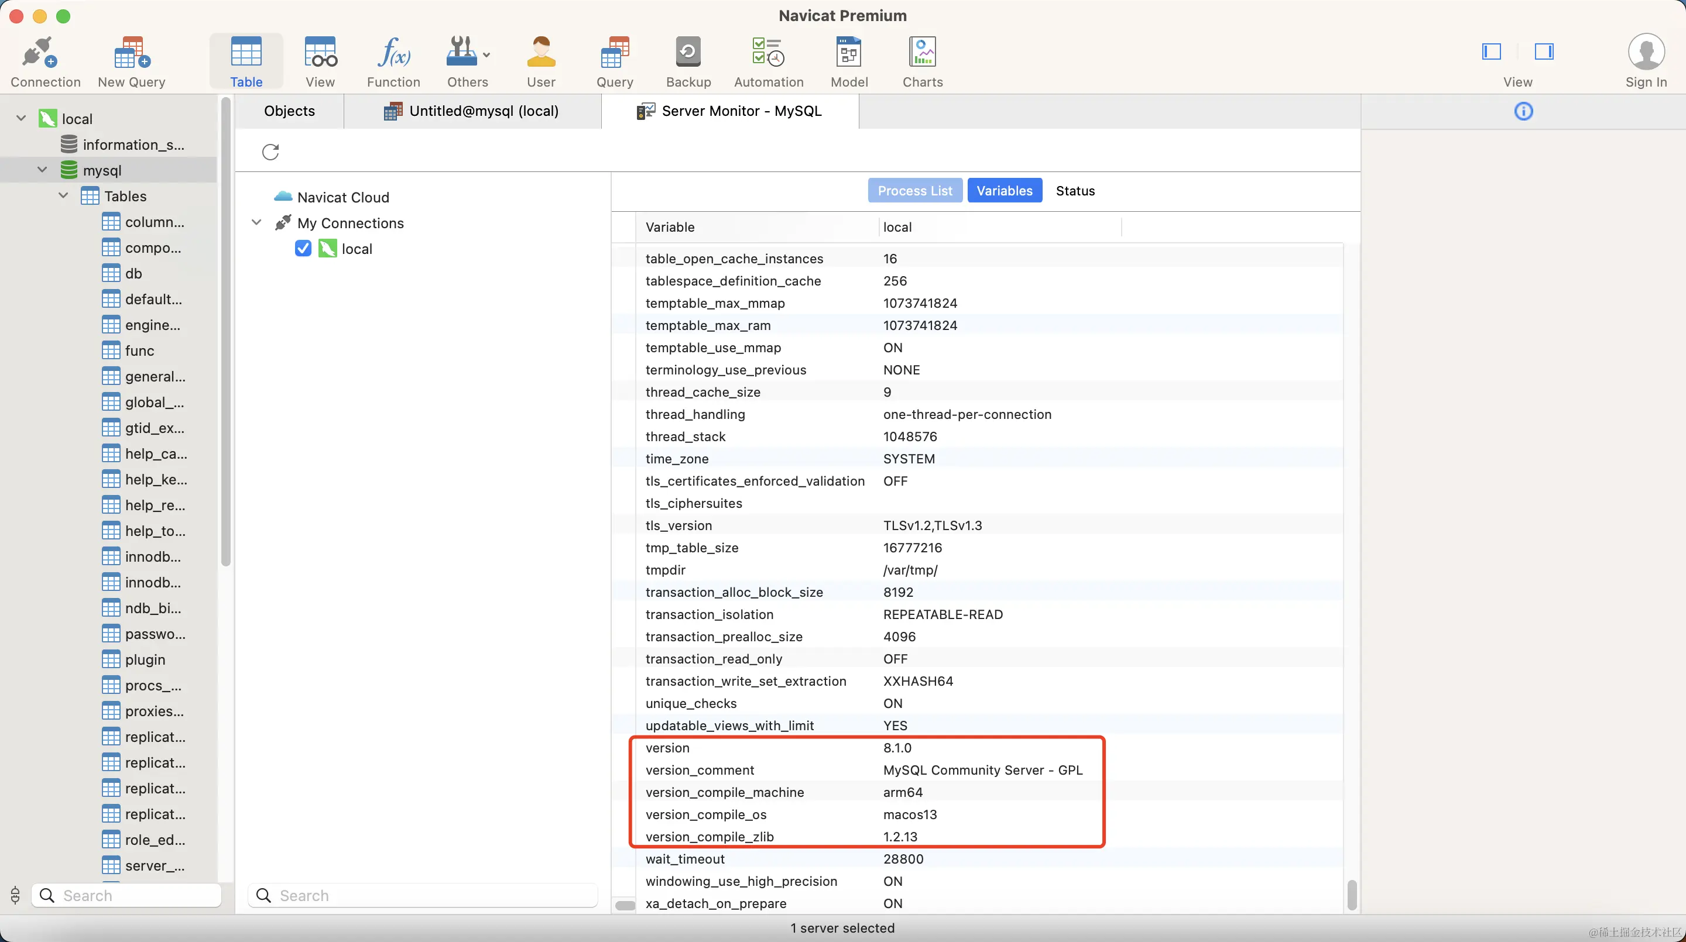
Task: Click the Process List button
Action: pyautogui.click(x=914, y=190)
